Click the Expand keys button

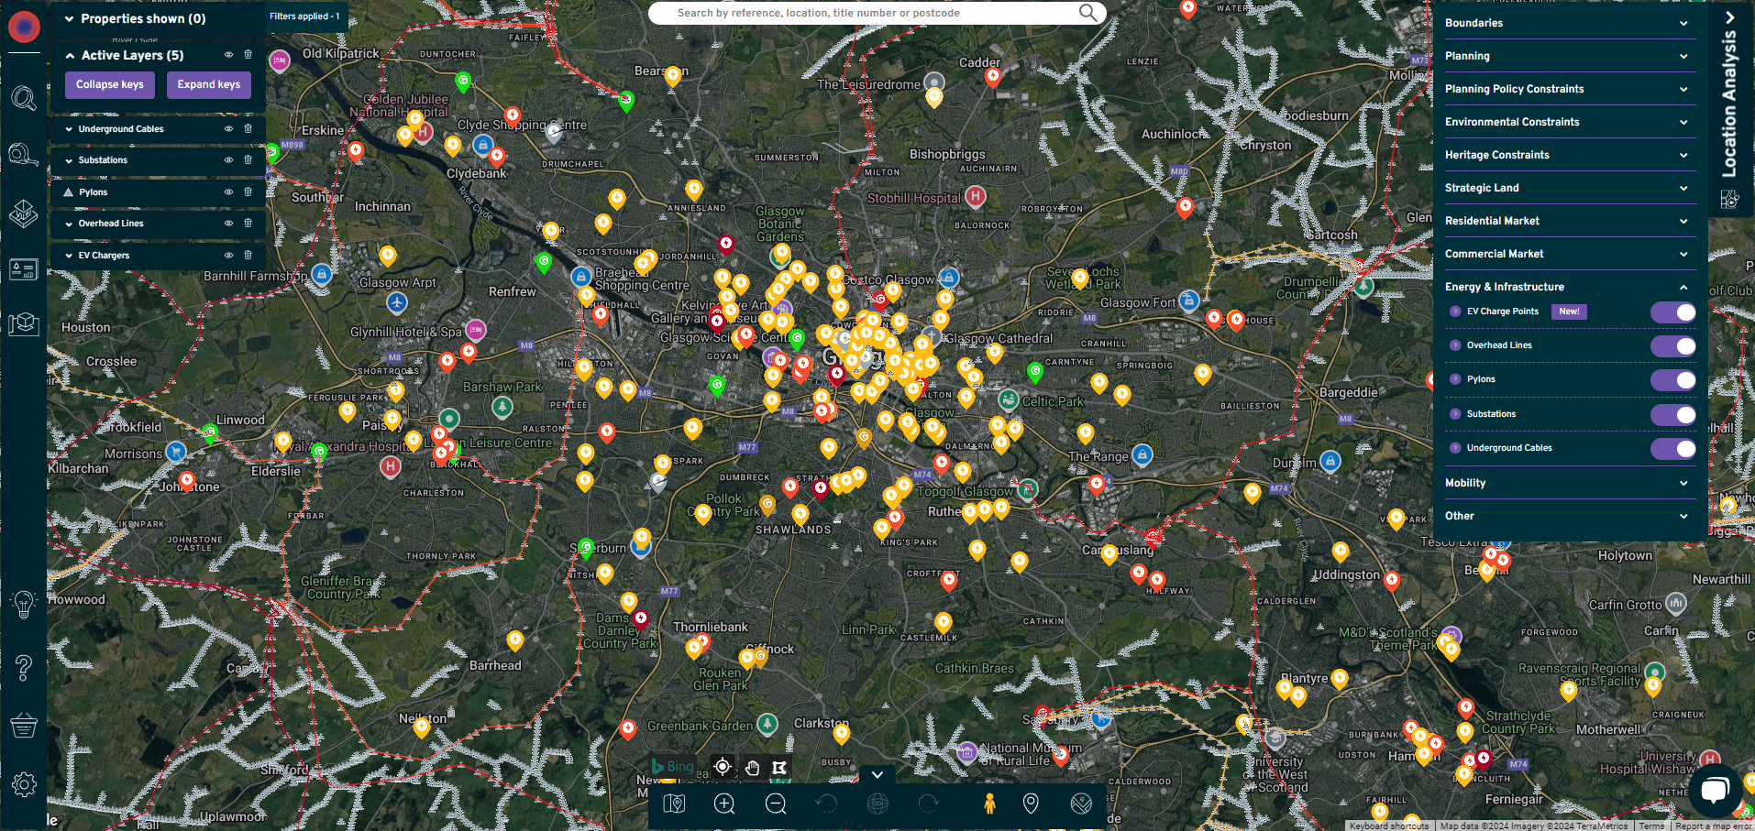tap(209, 84)
